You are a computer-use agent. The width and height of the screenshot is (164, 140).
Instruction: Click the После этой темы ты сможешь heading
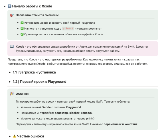click(x=37, y=15)
